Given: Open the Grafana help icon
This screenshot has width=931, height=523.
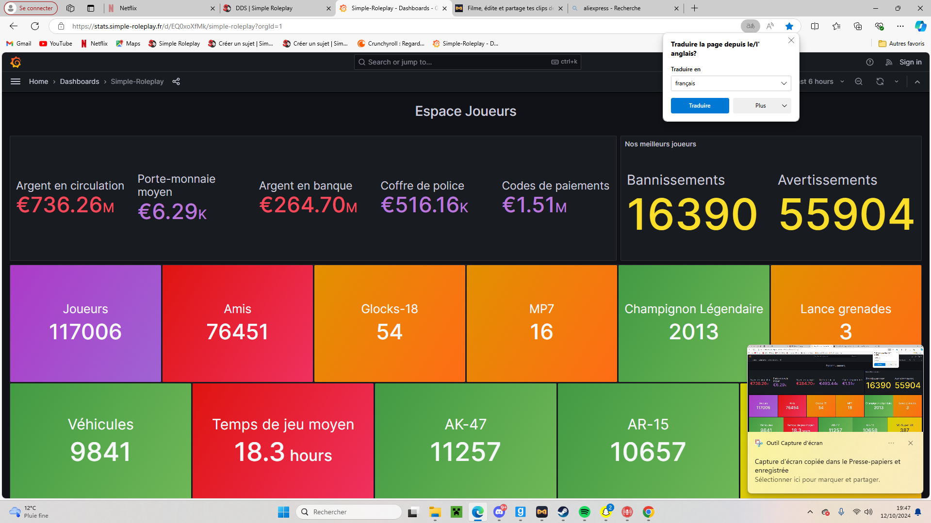Looking at the screenshot, I should tap(870, 62).
